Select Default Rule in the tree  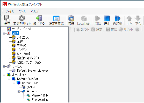point(30,83)
